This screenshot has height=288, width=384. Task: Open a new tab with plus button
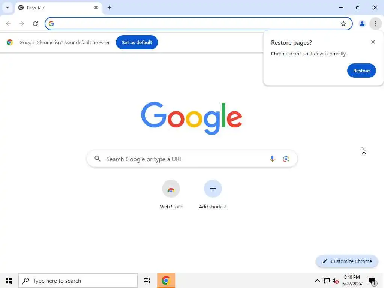click(109, 7)
